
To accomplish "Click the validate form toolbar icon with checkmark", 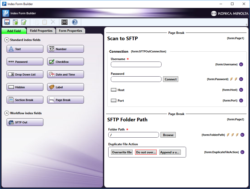I will click(24, 22).
